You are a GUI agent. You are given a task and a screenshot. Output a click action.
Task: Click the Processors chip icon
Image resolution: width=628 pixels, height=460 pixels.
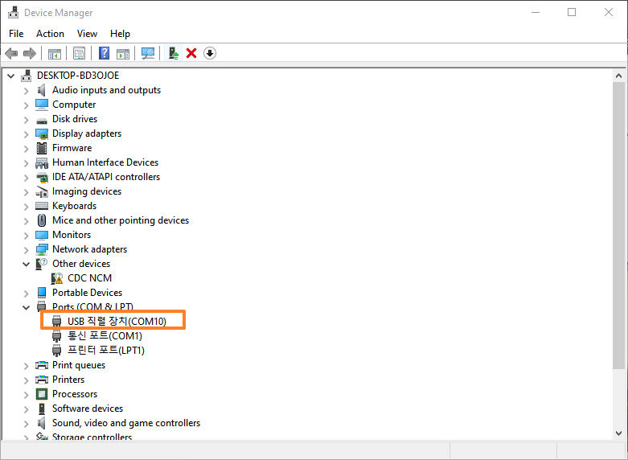tap(42, 394)
